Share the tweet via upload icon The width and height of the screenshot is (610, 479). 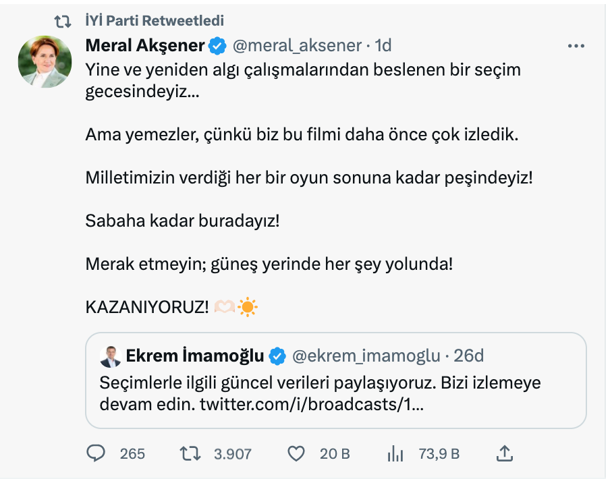coord(505,453)
